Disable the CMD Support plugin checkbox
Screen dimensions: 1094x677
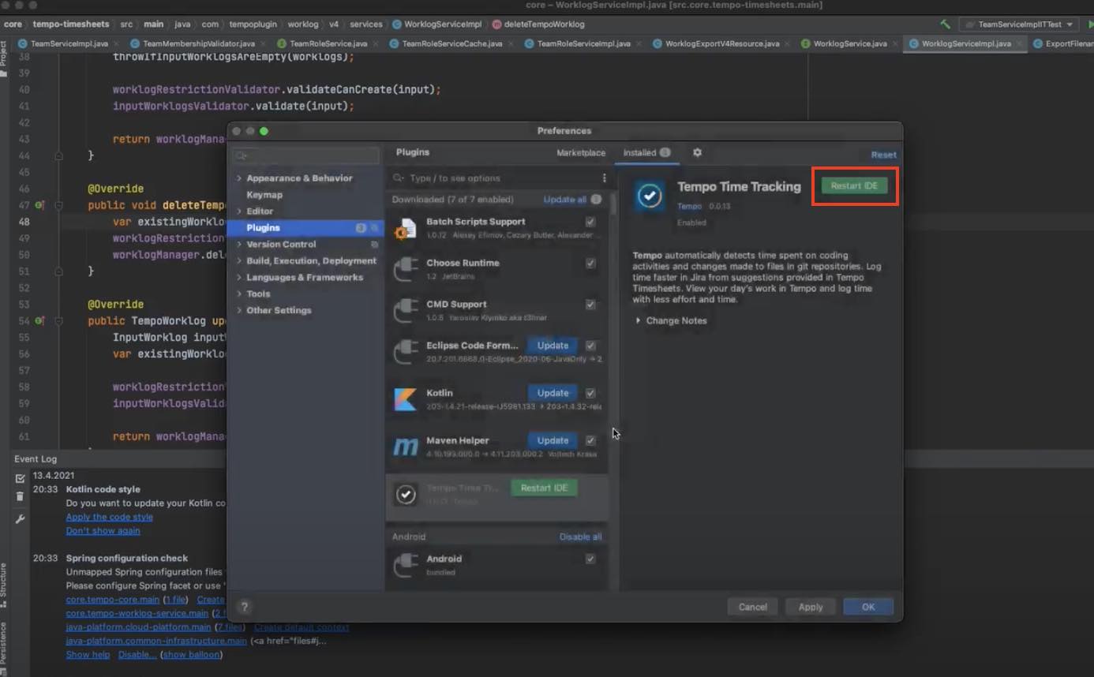590,304
